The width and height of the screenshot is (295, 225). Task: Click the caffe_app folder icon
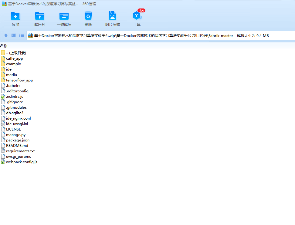3,58
